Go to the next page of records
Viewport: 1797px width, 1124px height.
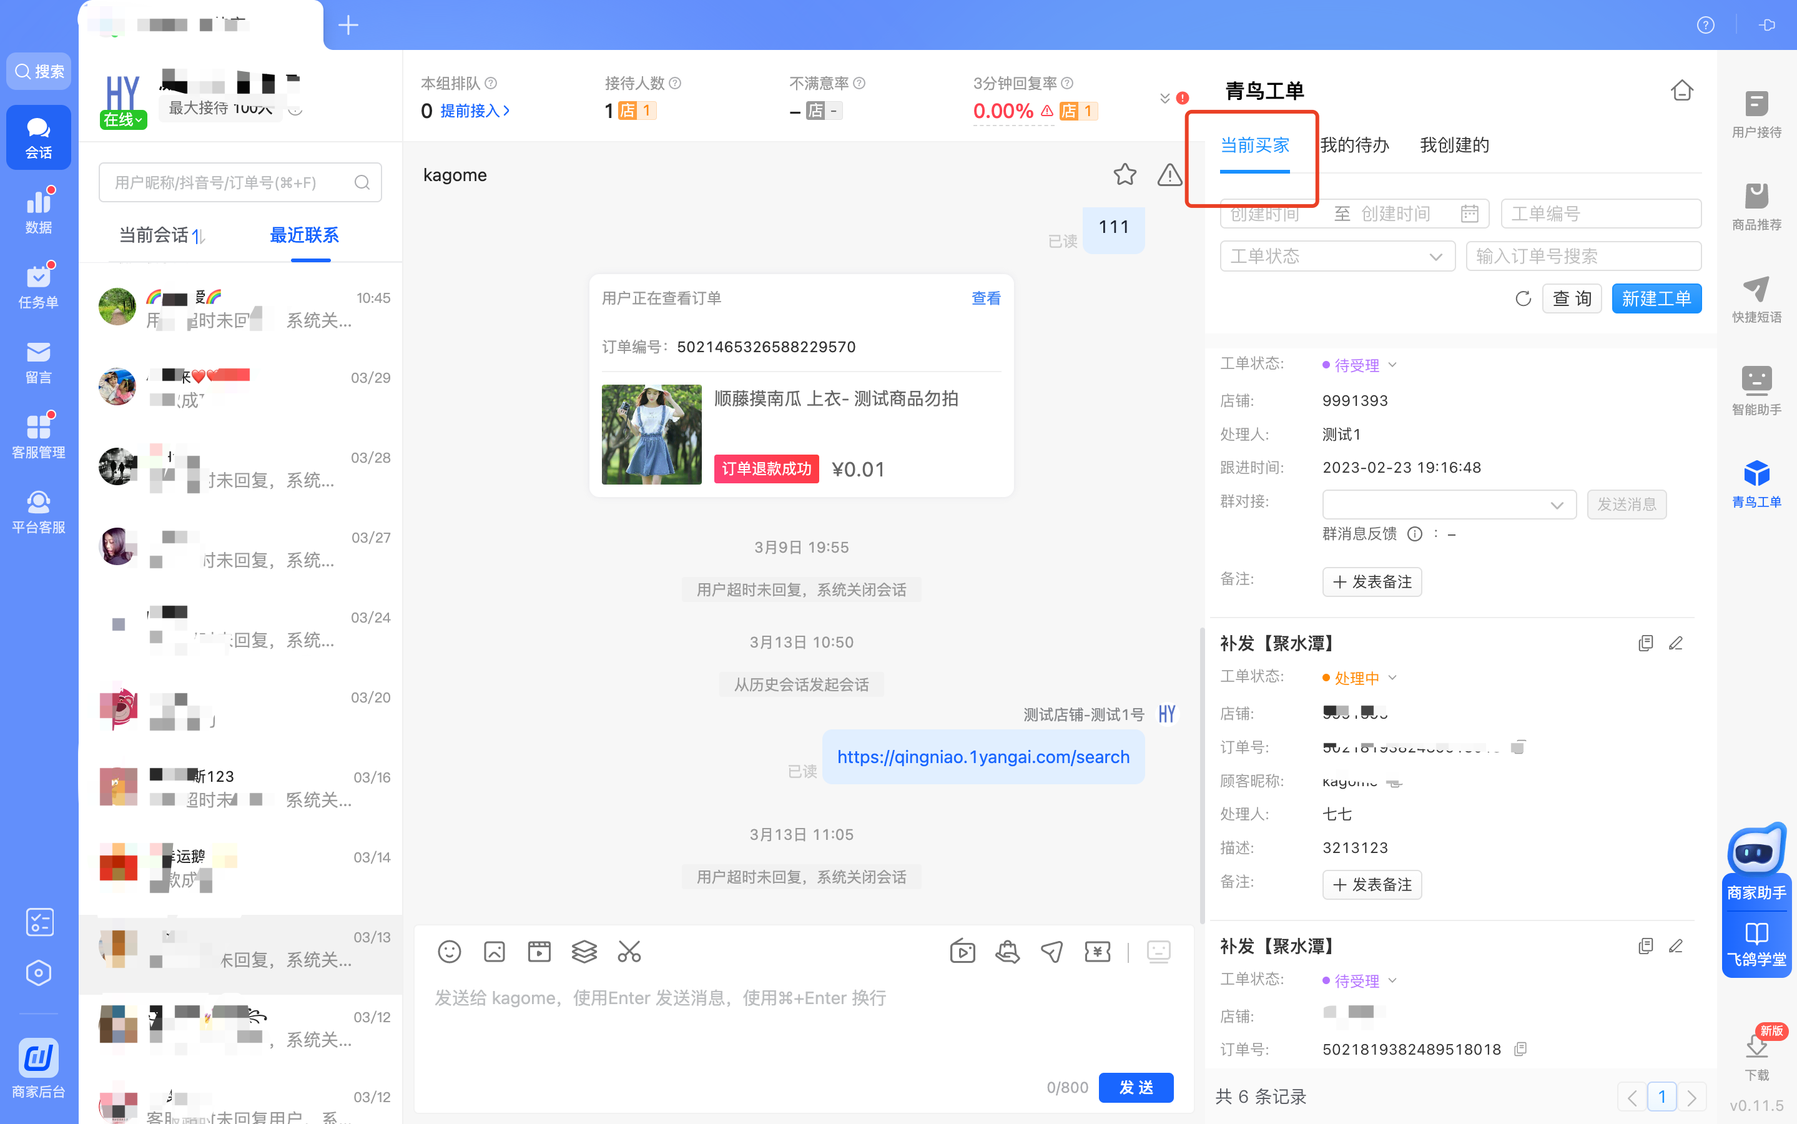coord(1691,1097)
